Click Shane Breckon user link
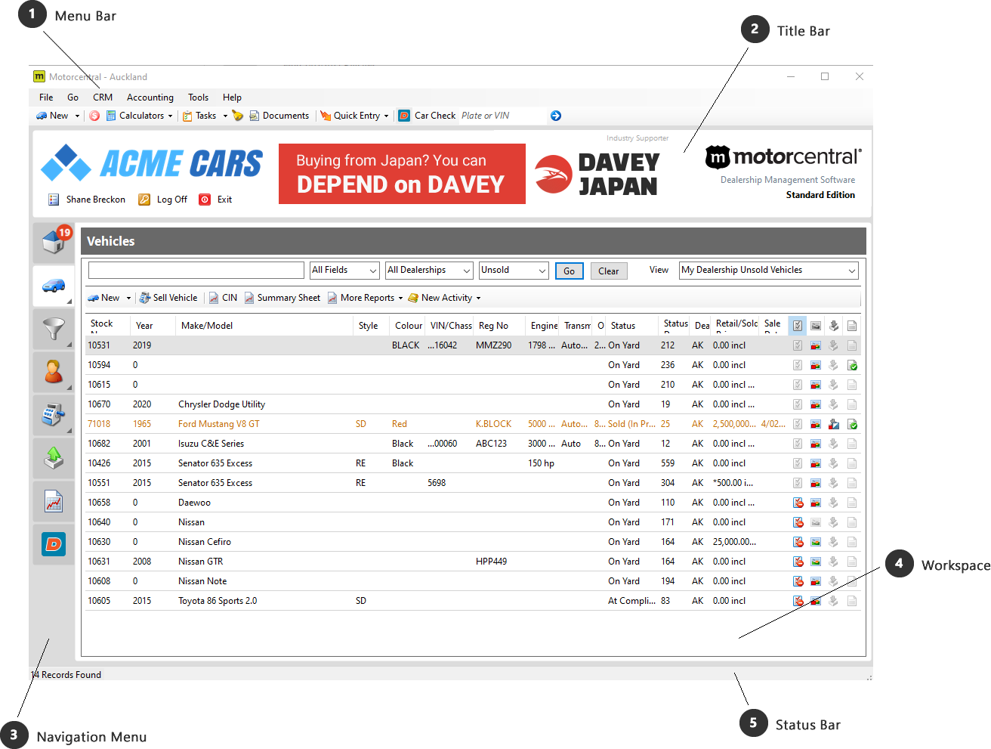 coord(96,200)
